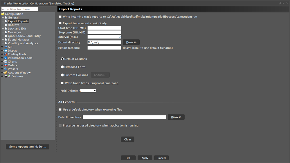This screenshot has width=290, height=163.
Task: Click the General page icon
Action: [6, 18]
